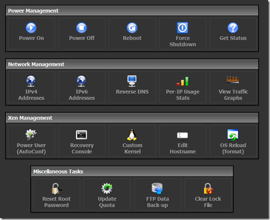
Task: Click the Reboot arrow icon
Action: coord(132,28)
